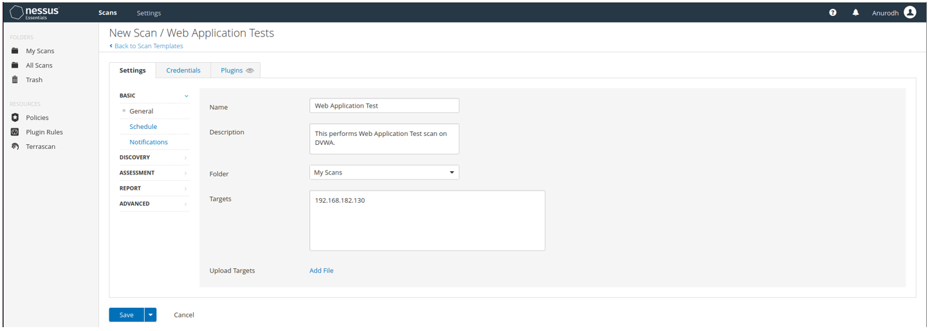Switch to the Credentials tab
The width and height of the screenshot is (930, 331).
click(x=183, y=71)
